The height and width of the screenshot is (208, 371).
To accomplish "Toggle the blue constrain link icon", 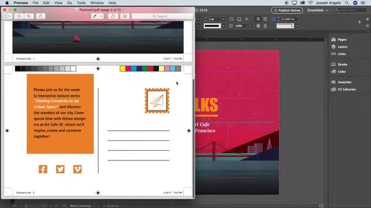I will point(273,19).
